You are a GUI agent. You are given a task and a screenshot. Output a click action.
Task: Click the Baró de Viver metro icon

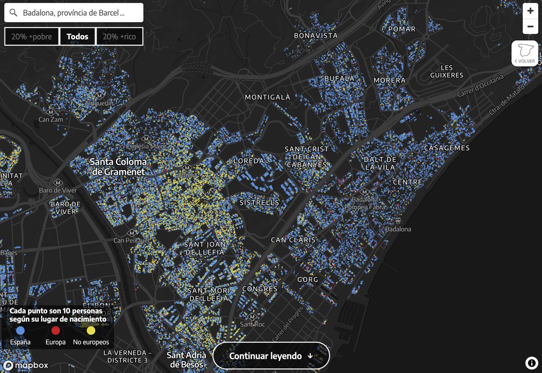tap(57, 182)
